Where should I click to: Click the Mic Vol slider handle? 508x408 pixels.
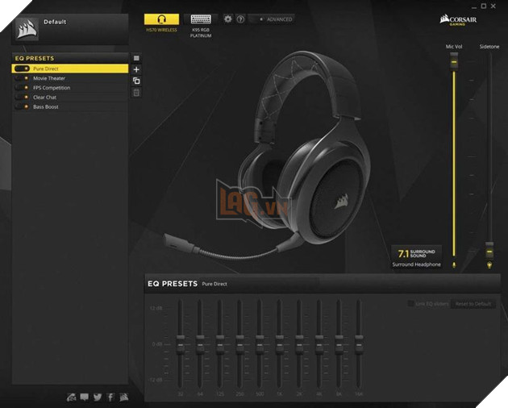click(x=454, y=61)
